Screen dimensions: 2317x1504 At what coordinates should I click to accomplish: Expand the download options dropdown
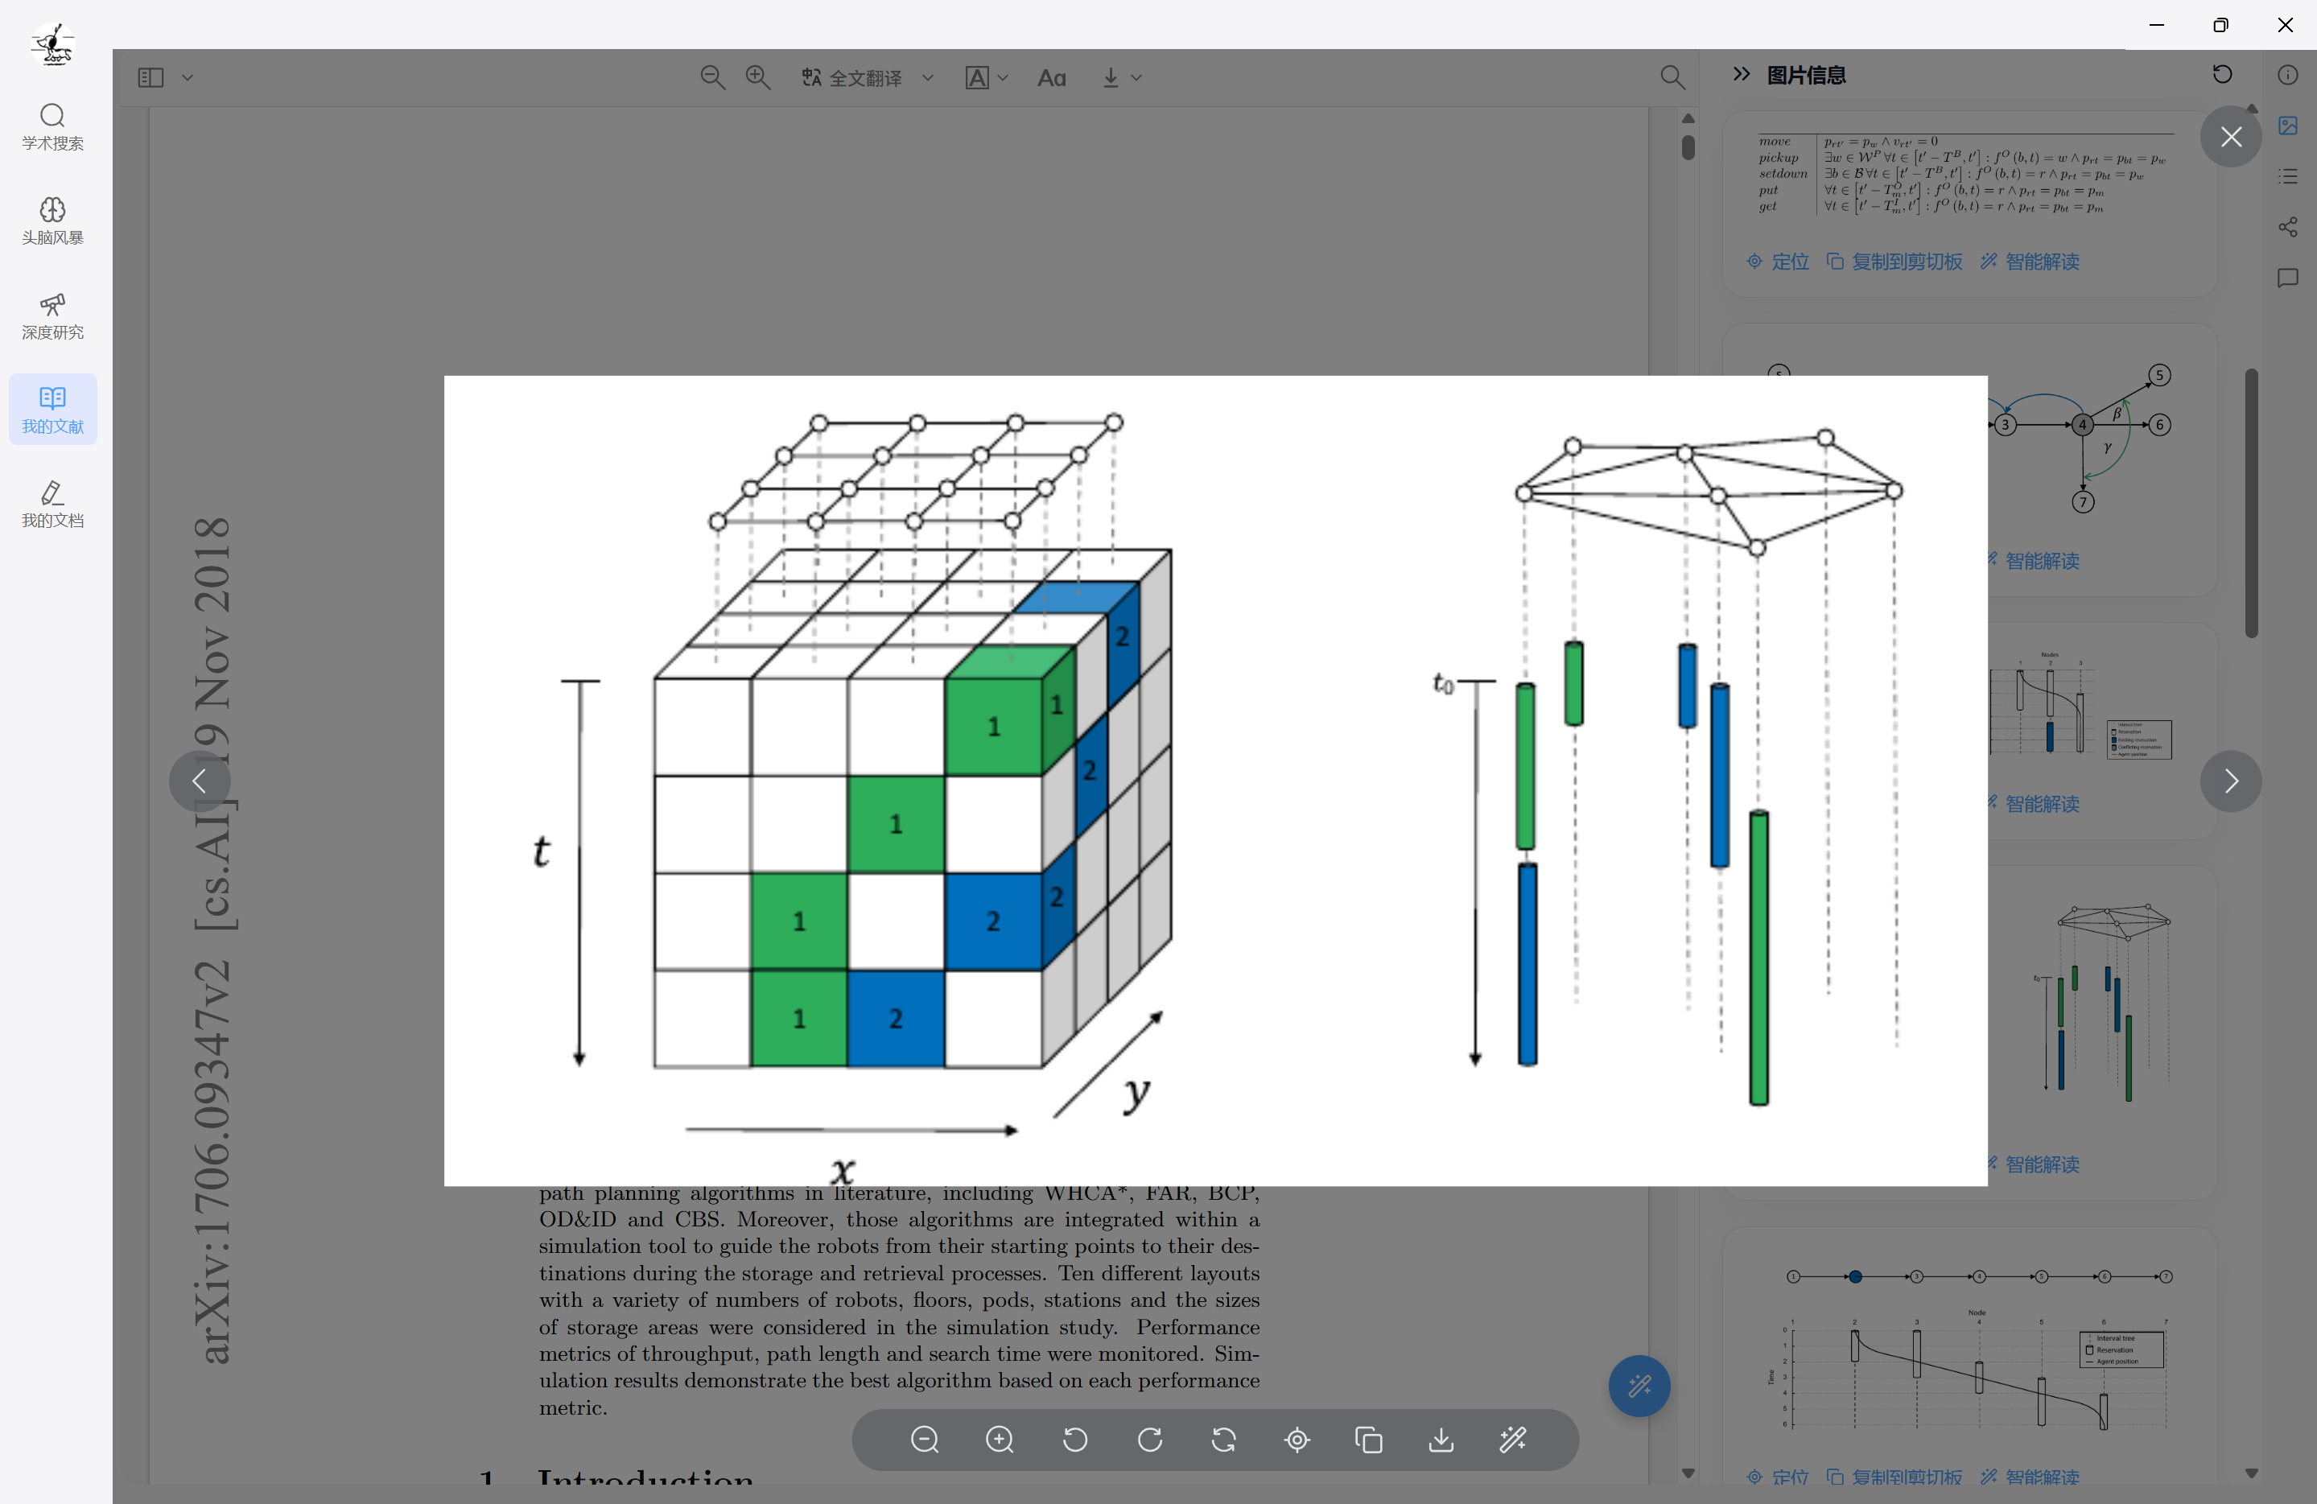click(1135, 78)
